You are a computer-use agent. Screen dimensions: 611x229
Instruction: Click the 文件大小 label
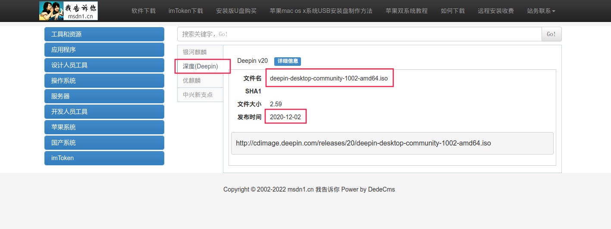tap(249, 104)
